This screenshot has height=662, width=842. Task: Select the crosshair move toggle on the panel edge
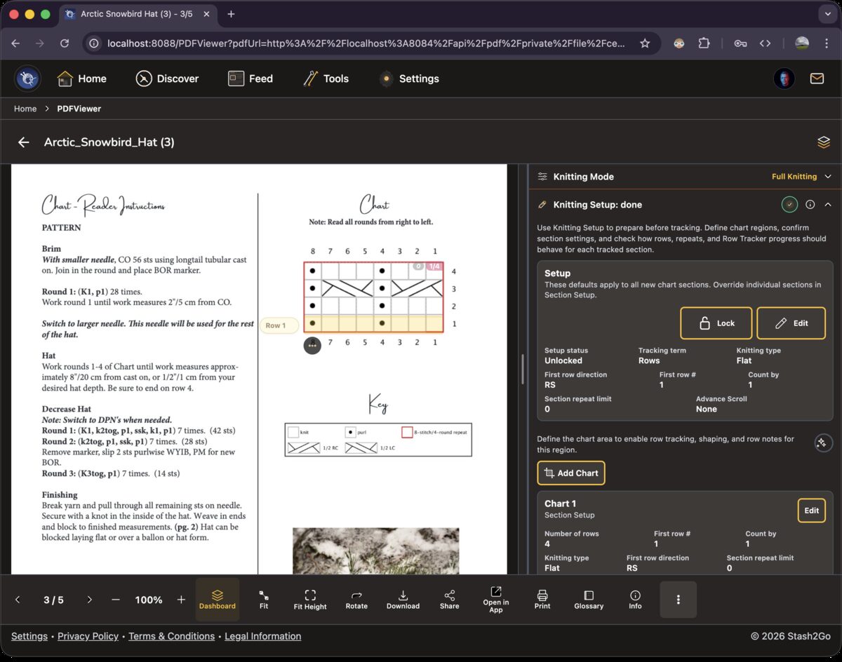click(824, 443)
